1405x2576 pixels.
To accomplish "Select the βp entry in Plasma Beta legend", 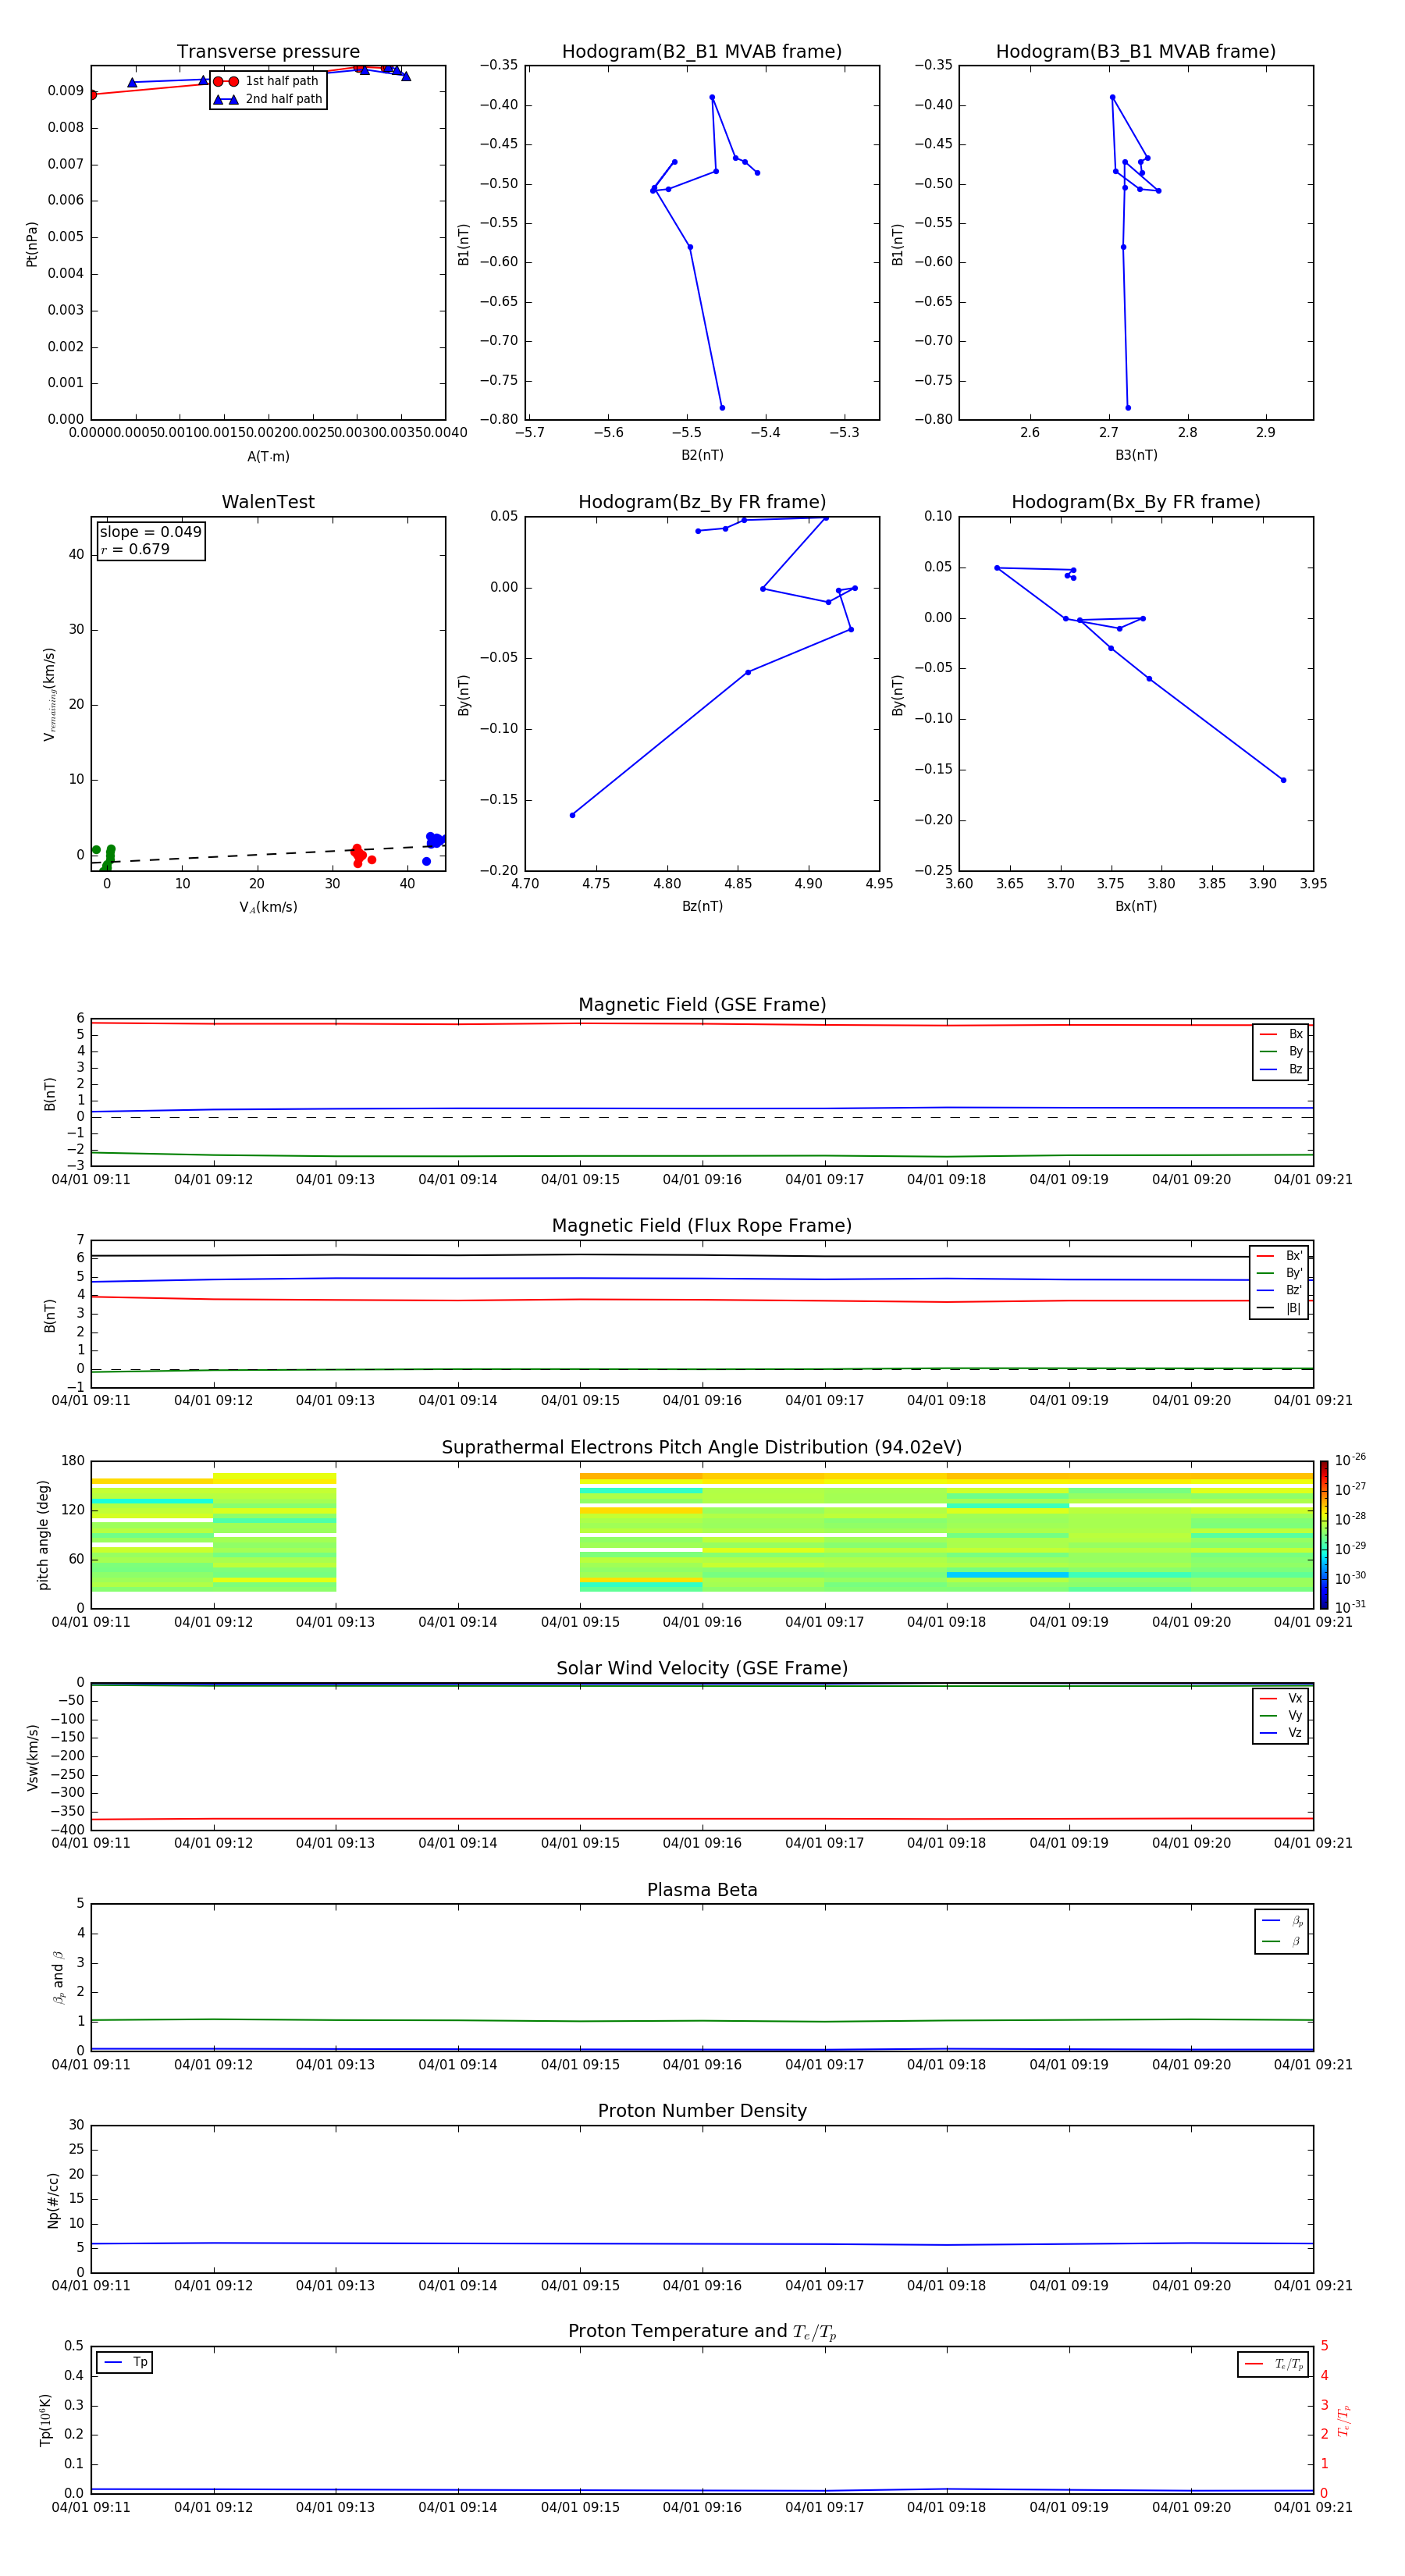I will [x=1283, y=1921].
